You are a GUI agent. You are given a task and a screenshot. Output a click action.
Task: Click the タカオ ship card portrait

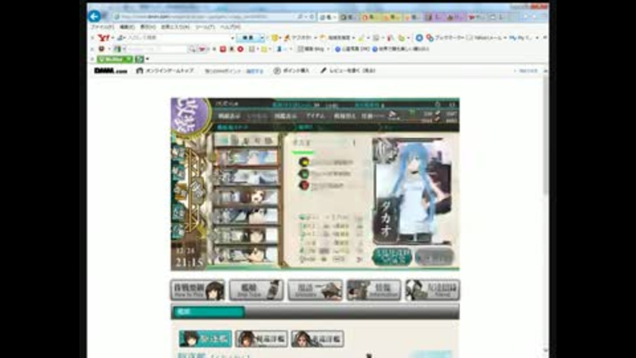point(412,191)
